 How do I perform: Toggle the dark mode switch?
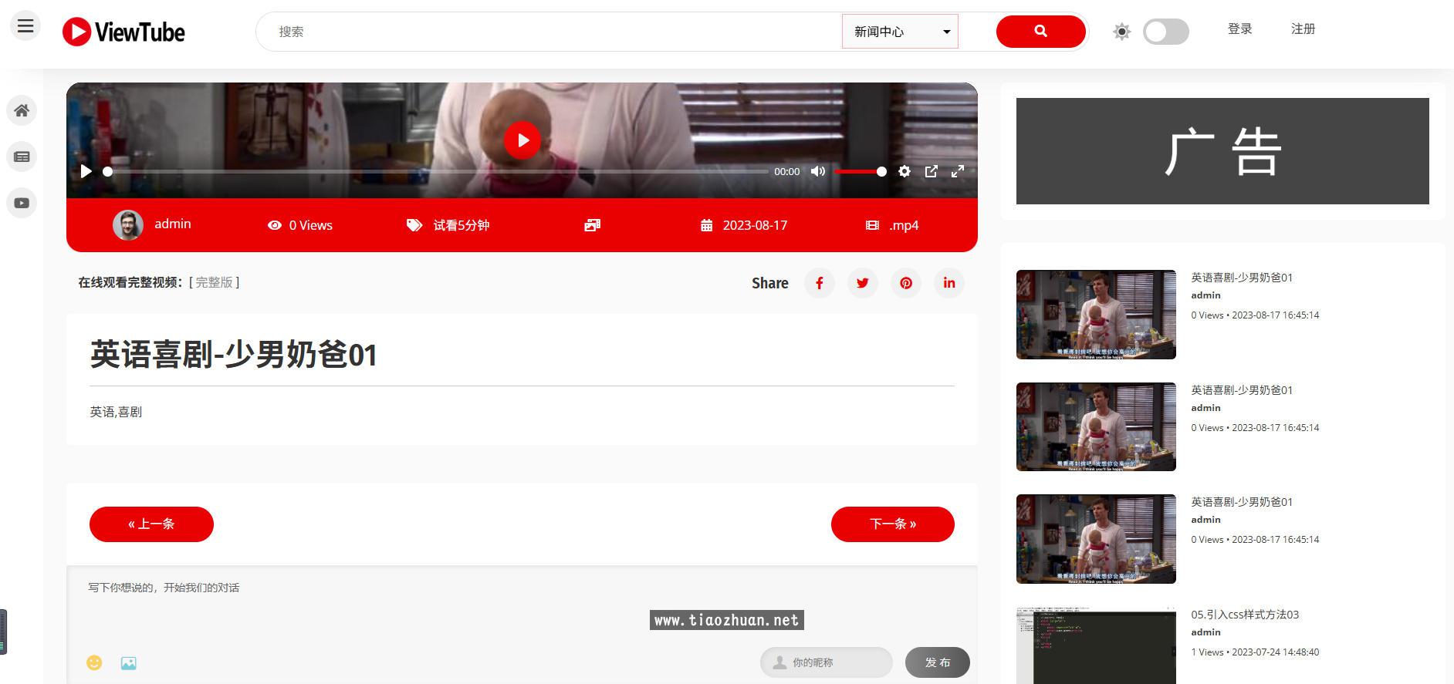pos(1165,32)
